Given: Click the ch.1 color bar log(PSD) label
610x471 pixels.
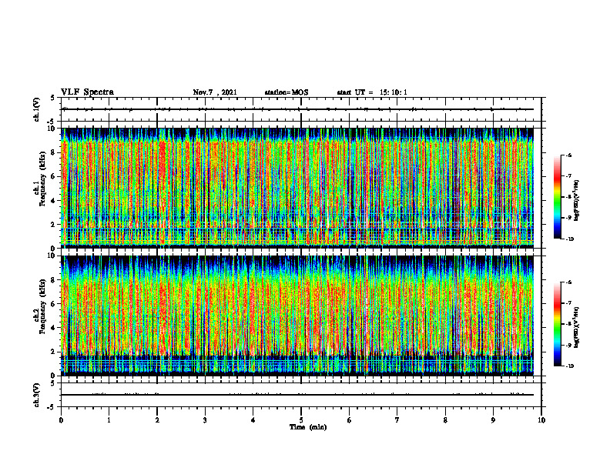Looking at the screenshot, I should (578, 201).
